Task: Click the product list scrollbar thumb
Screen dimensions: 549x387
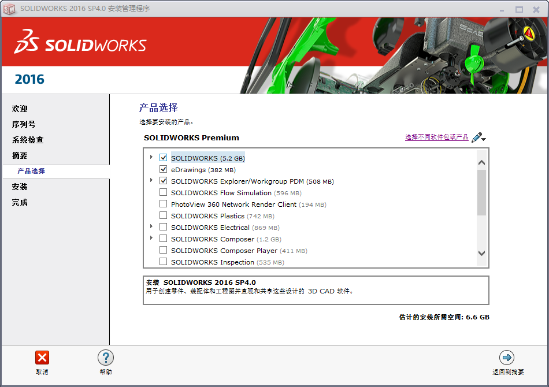Action: [x=481, y=192]
